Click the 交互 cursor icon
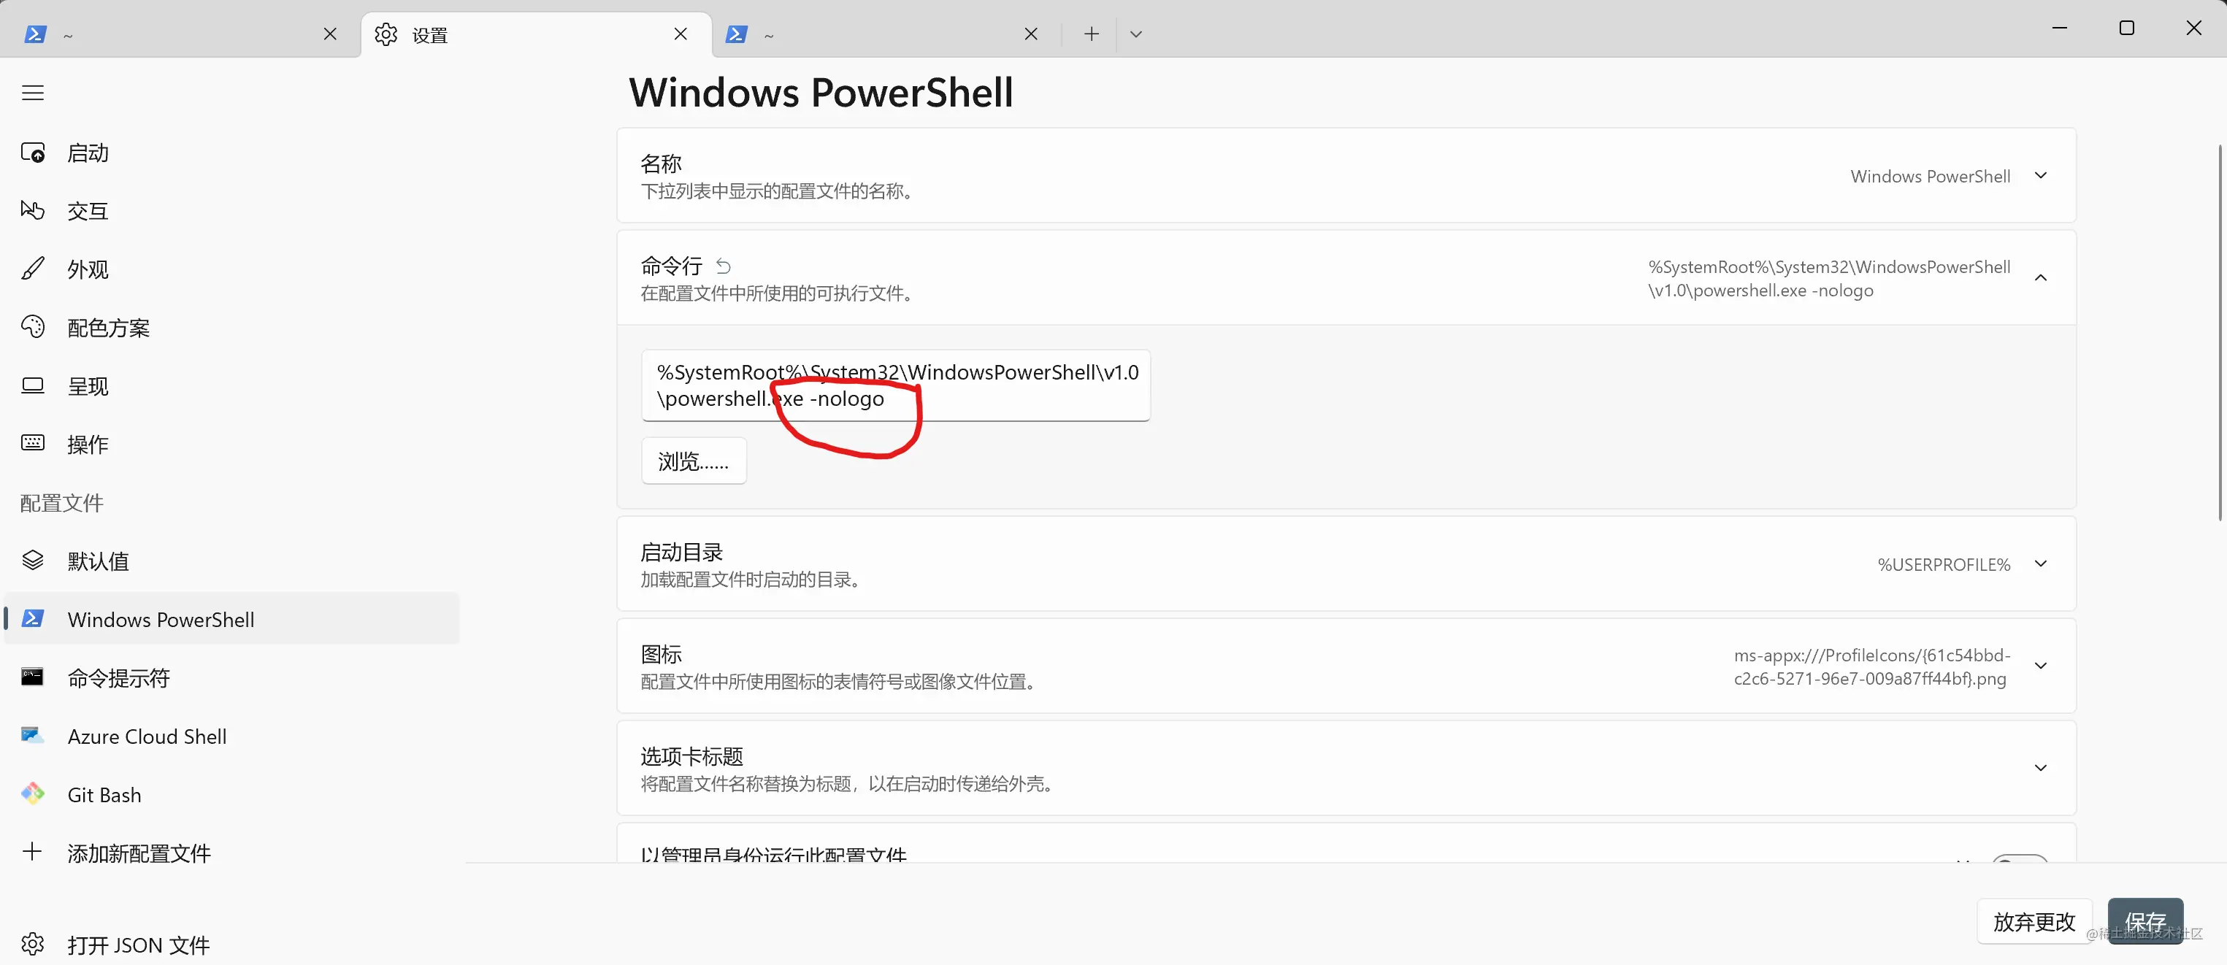 click(33, 210)
